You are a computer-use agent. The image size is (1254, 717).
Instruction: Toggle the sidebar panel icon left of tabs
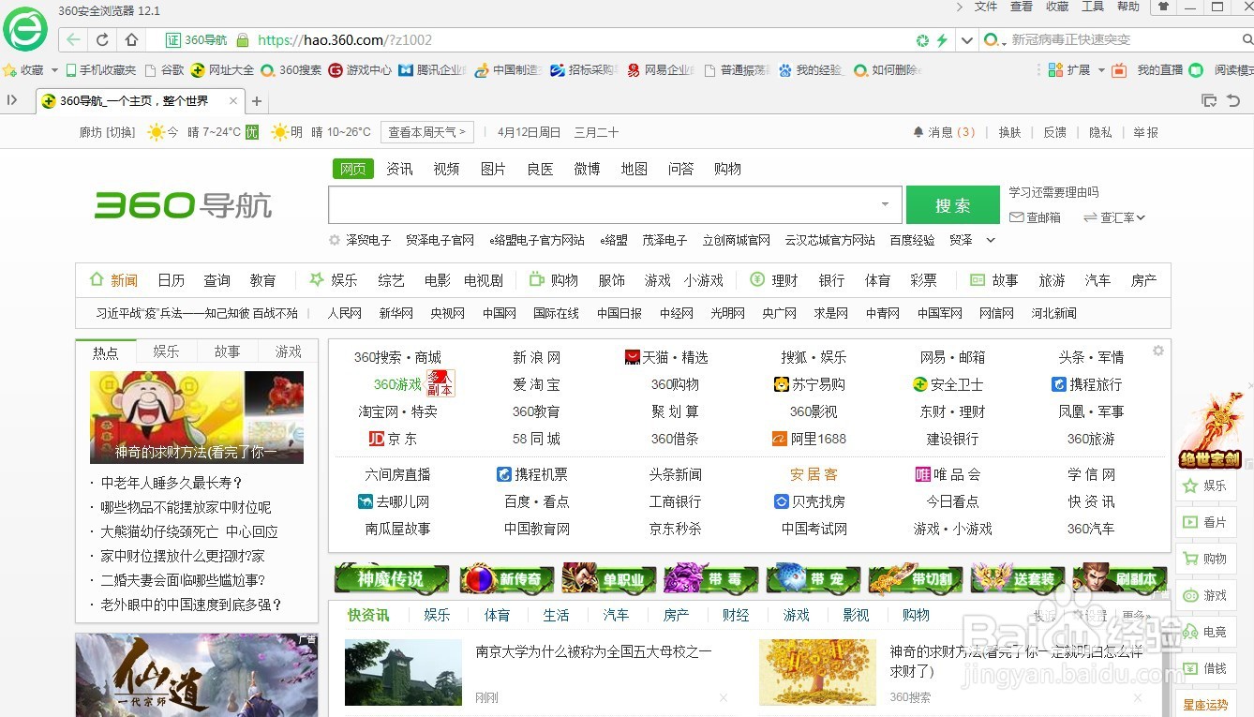tap(12, 100)
